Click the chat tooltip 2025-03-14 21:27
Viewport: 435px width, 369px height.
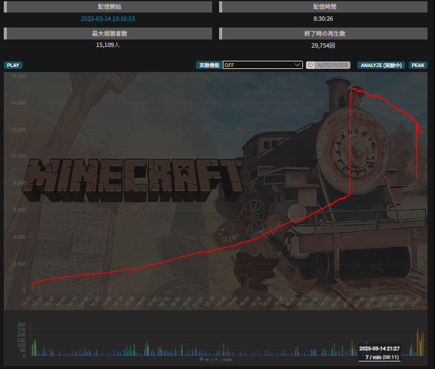pos(379,348)
